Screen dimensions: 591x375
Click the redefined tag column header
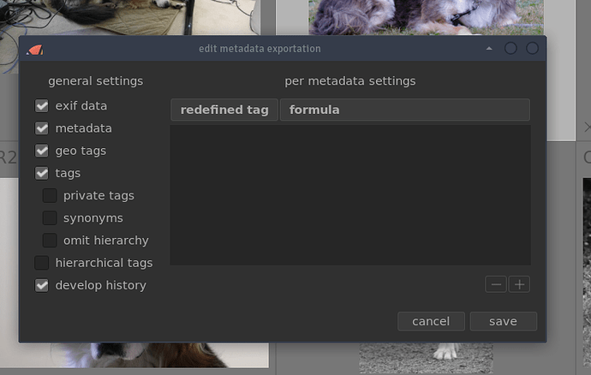[x=224, y=110]
